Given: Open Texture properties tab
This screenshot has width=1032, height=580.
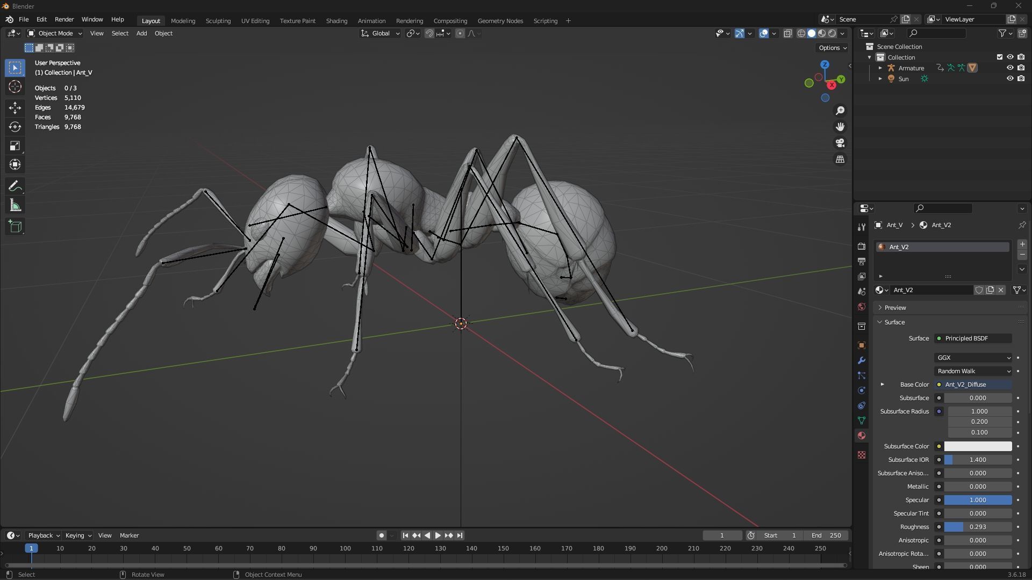Looking at the screenshot, I should tap(862, 455).
